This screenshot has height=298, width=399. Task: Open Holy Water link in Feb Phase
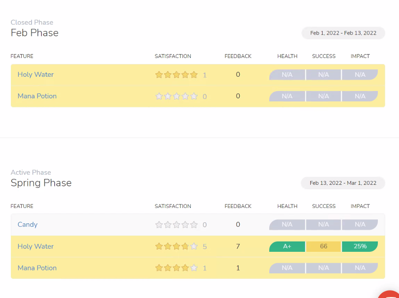(36, 75)
